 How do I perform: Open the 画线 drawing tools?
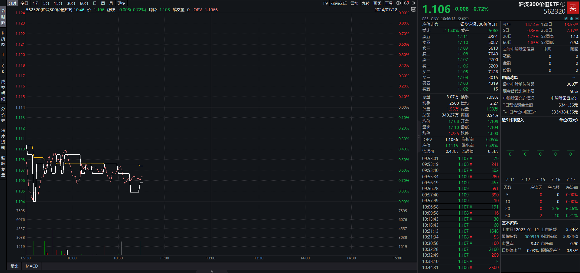click(377, 3)
